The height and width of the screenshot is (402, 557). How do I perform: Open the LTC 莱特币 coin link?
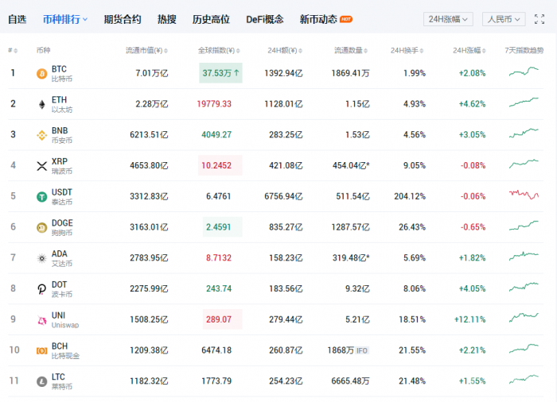62,381
